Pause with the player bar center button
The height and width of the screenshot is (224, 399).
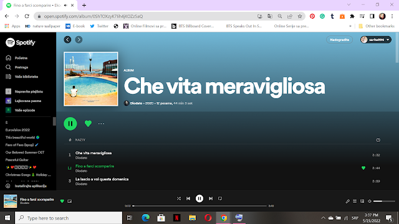tap(199, 198)
